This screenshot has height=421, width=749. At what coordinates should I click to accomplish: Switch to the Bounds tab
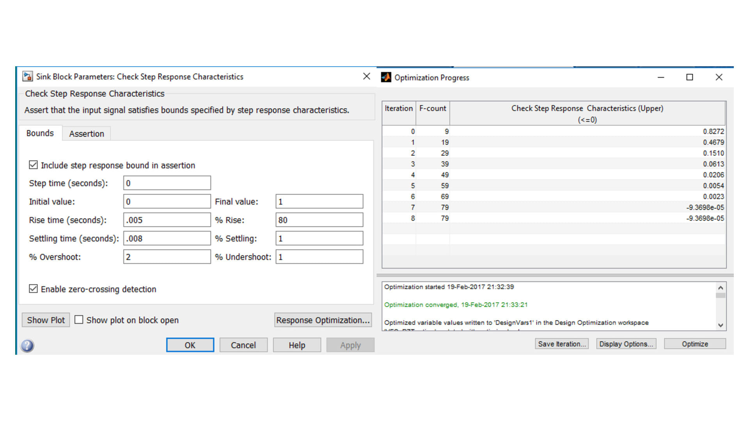click(40, 133)
